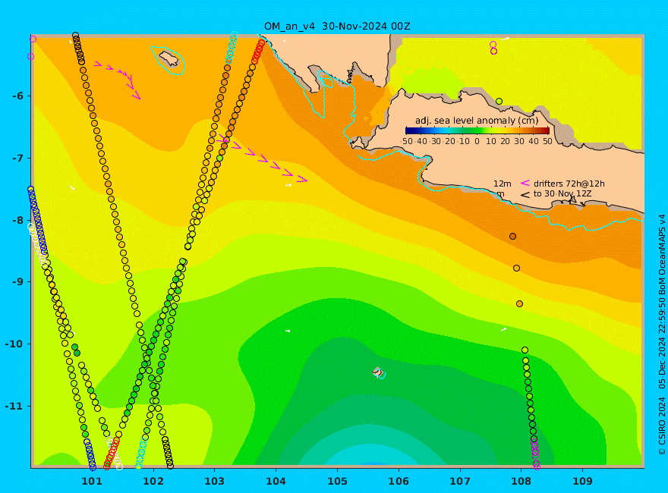Click the 'adj. sea level anomaly (cm)' label
Screen dimensions: 668x493
coord(477,121)
